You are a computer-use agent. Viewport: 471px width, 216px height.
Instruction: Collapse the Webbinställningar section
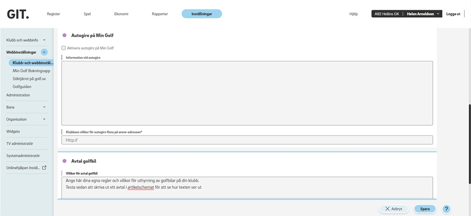pyautogui.click(x=44, y=52)
